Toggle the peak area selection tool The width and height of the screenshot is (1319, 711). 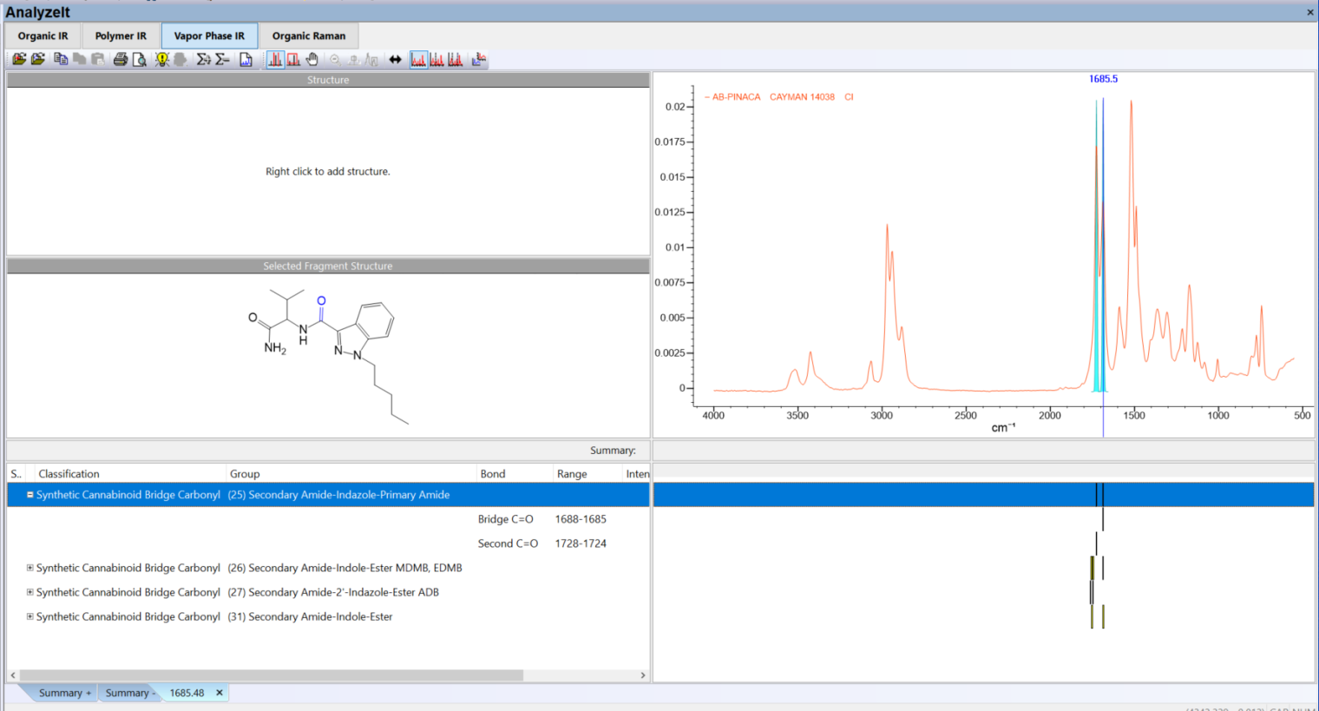[x=292, y=59]
